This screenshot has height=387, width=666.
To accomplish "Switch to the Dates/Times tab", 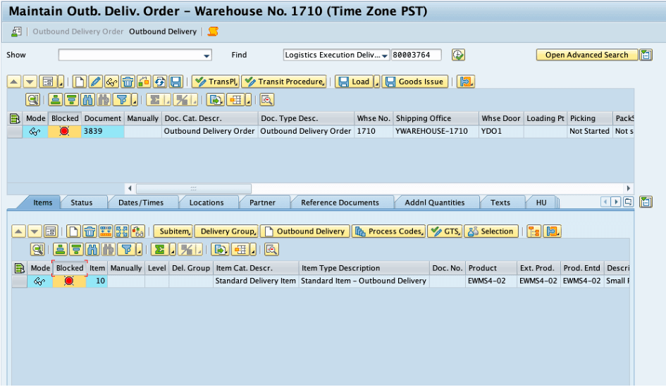I will 141,203.
